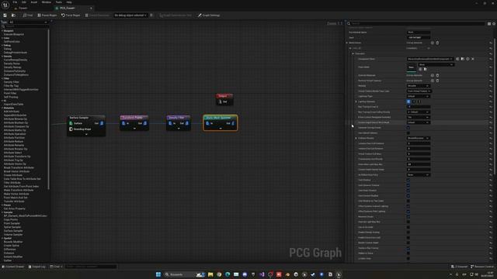Expand the Transform Points node's bottom arrow

click(134, 129)
